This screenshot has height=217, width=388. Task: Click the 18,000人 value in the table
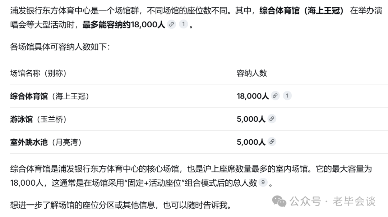click(253, 96)
